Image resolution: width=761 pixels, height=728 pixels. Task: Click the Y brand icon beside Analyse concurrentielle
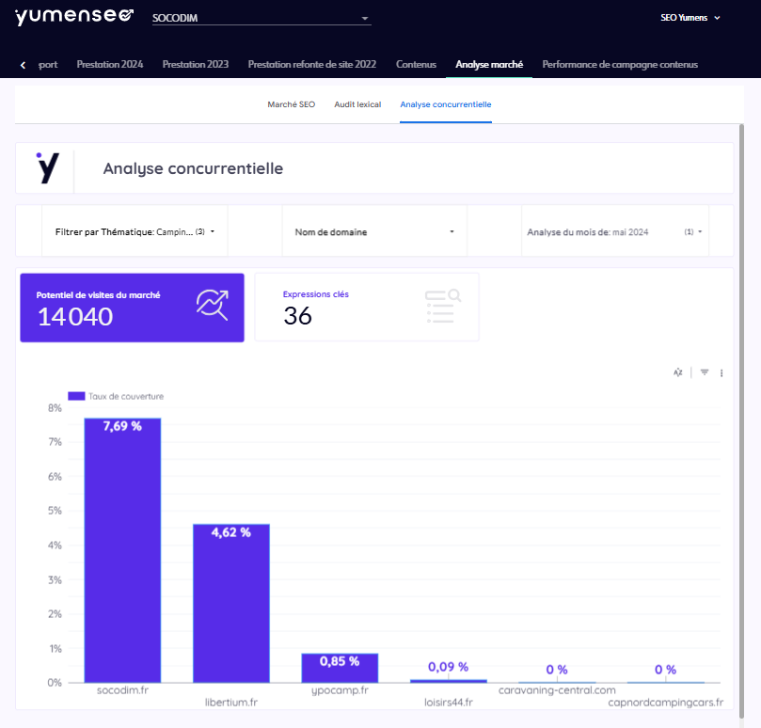pos(48,168)
